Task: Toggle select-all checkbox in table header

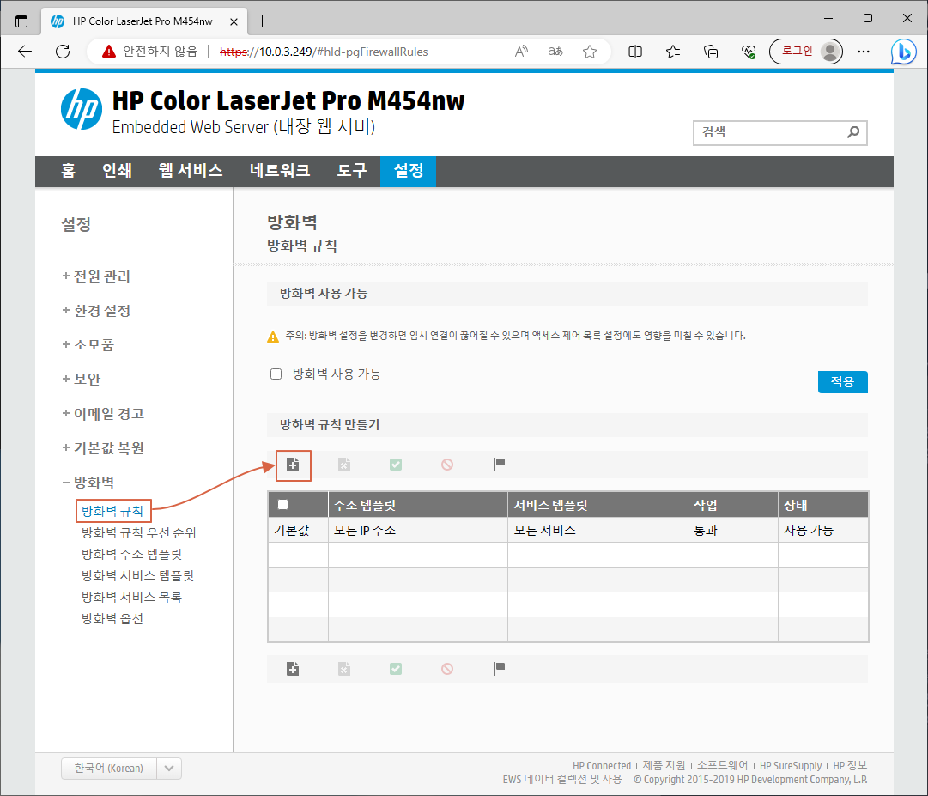Action: 283,505
